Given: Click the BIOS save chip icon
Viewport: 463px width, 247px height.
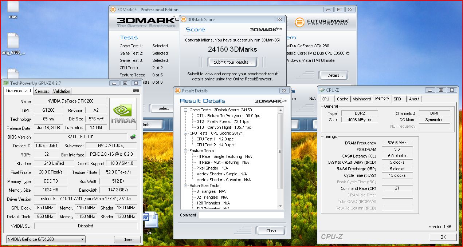Looking at the screenshot, I should (133, 137).
